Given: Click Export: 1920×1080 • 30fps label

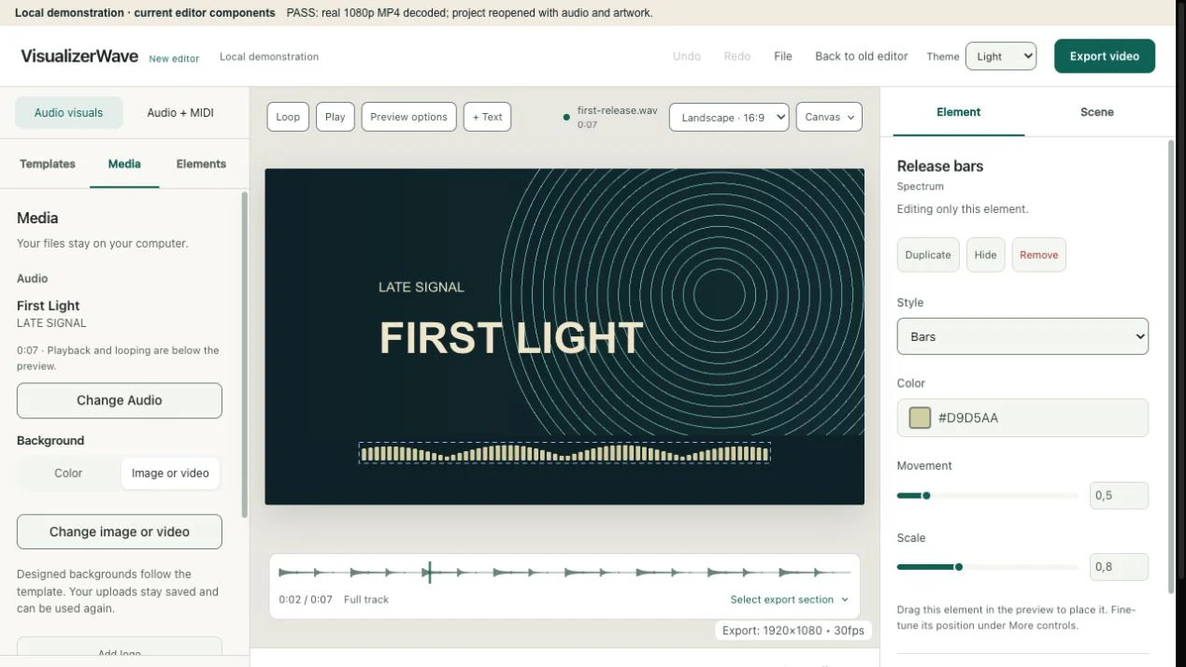Looking at the screenshot, I should tap(793, 631).
